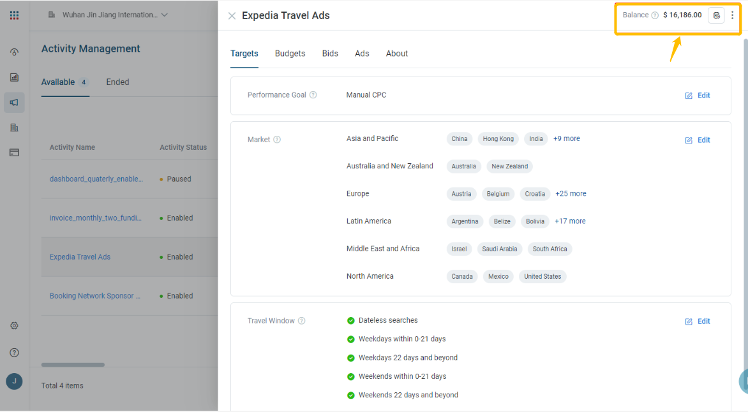Screen dimensions: 748x412
Task: Expand +9 more Asia and Pacific markets
Action: 567,139
